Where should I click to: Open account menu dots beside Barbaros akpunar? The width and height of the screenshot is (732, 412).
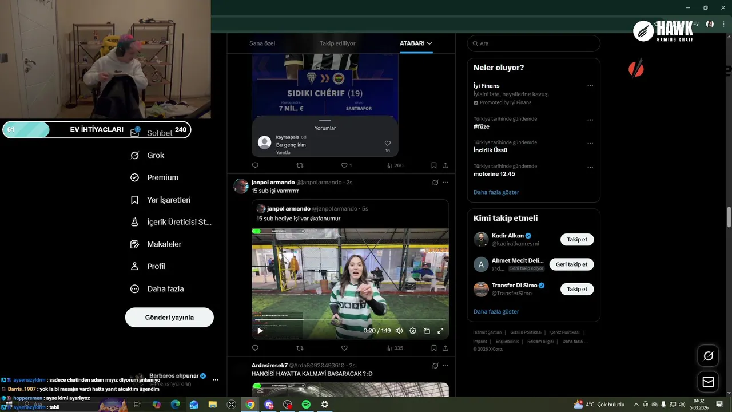[216, 379]
